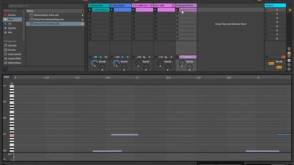Open the TS collection
The width and height of the screenshot is (294, 165).
(9, 24)
